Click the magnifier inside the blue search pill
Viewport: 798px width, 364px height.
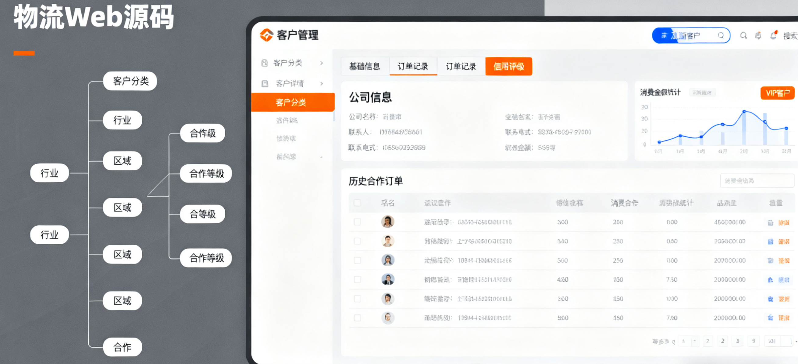tap(721, 35)
